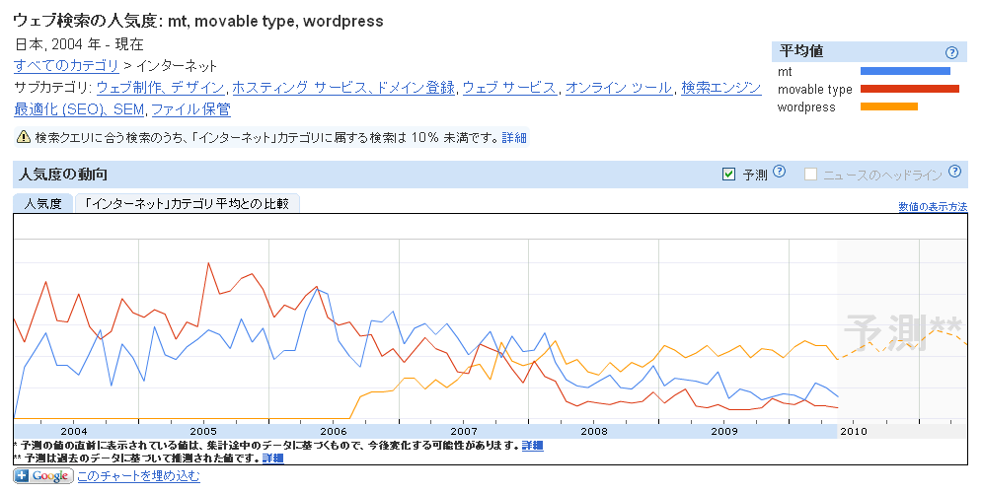Click the 2004 label on timeline axis
Screen dimensions: 983x493
click(74, 431)
